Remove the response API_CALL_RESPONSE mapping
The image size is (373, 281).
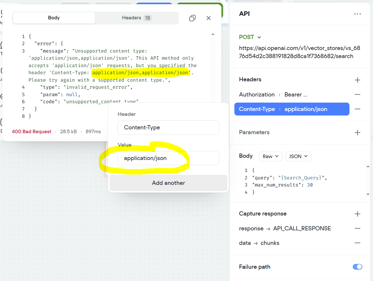coord(357,228)
